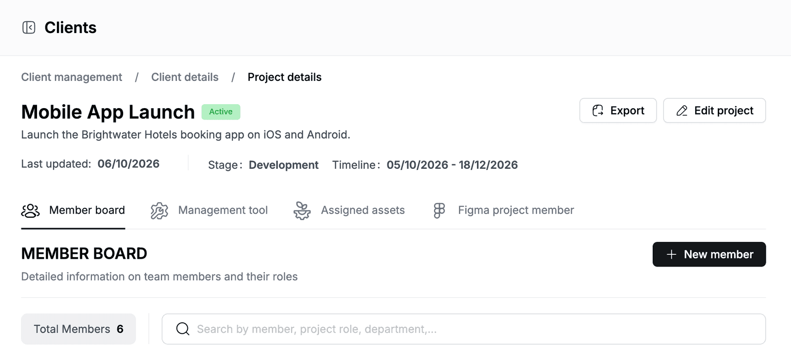Add a New member
Image resolution: width=791 pixels, height=350 pixels.
(x=709, y=254)
